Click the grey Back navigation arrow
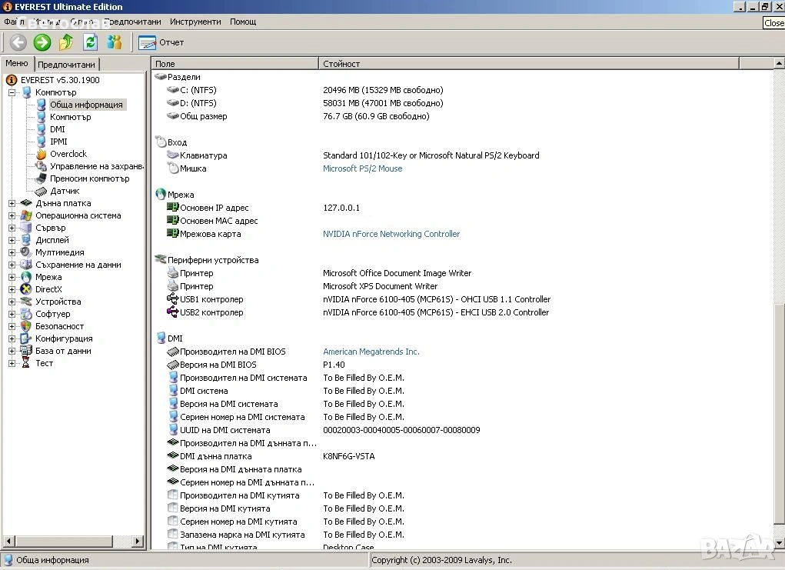 click(18, 42)
